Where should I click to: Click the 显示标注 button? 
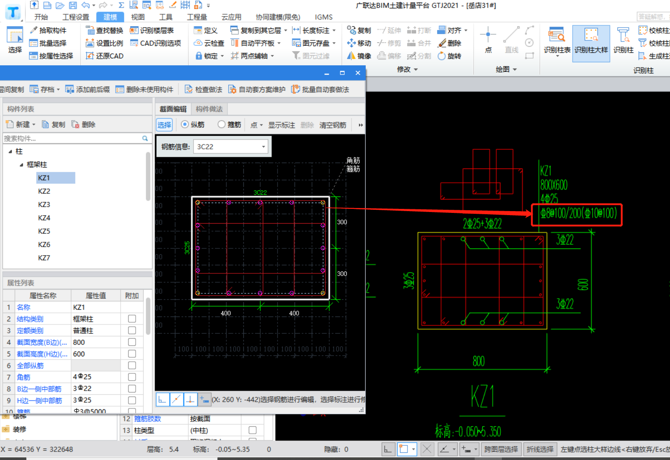(281, 125)
